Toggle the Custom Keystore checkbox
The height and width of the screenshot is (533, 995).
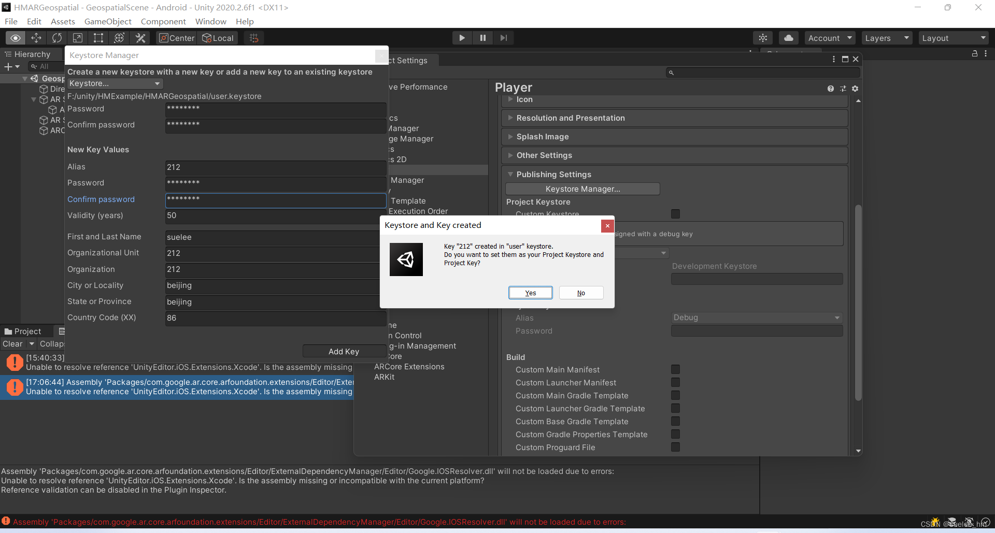(x=675, y=213)
